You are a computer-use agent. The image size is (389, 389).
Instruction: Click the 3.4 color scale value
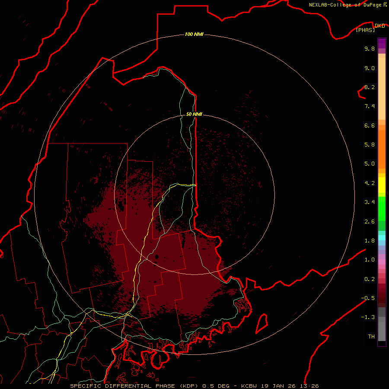370,202
